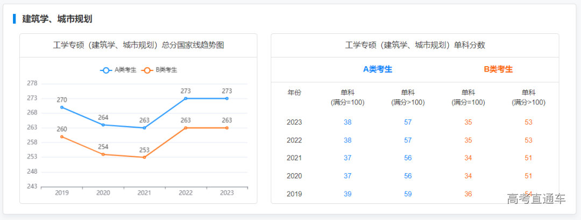The image size is (581, 220).
Task: Select blue data point 270 for 2019
Action: click(x=62, y=107)
